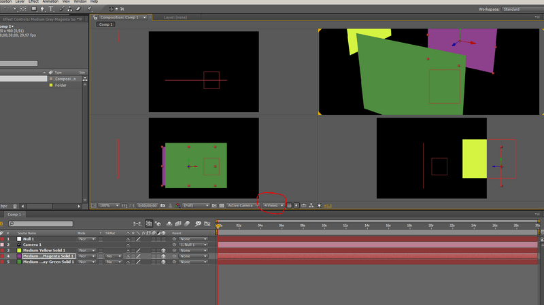Click the Show Channel color icon
This screenshot has width=544, height=305.
point(177,205)
